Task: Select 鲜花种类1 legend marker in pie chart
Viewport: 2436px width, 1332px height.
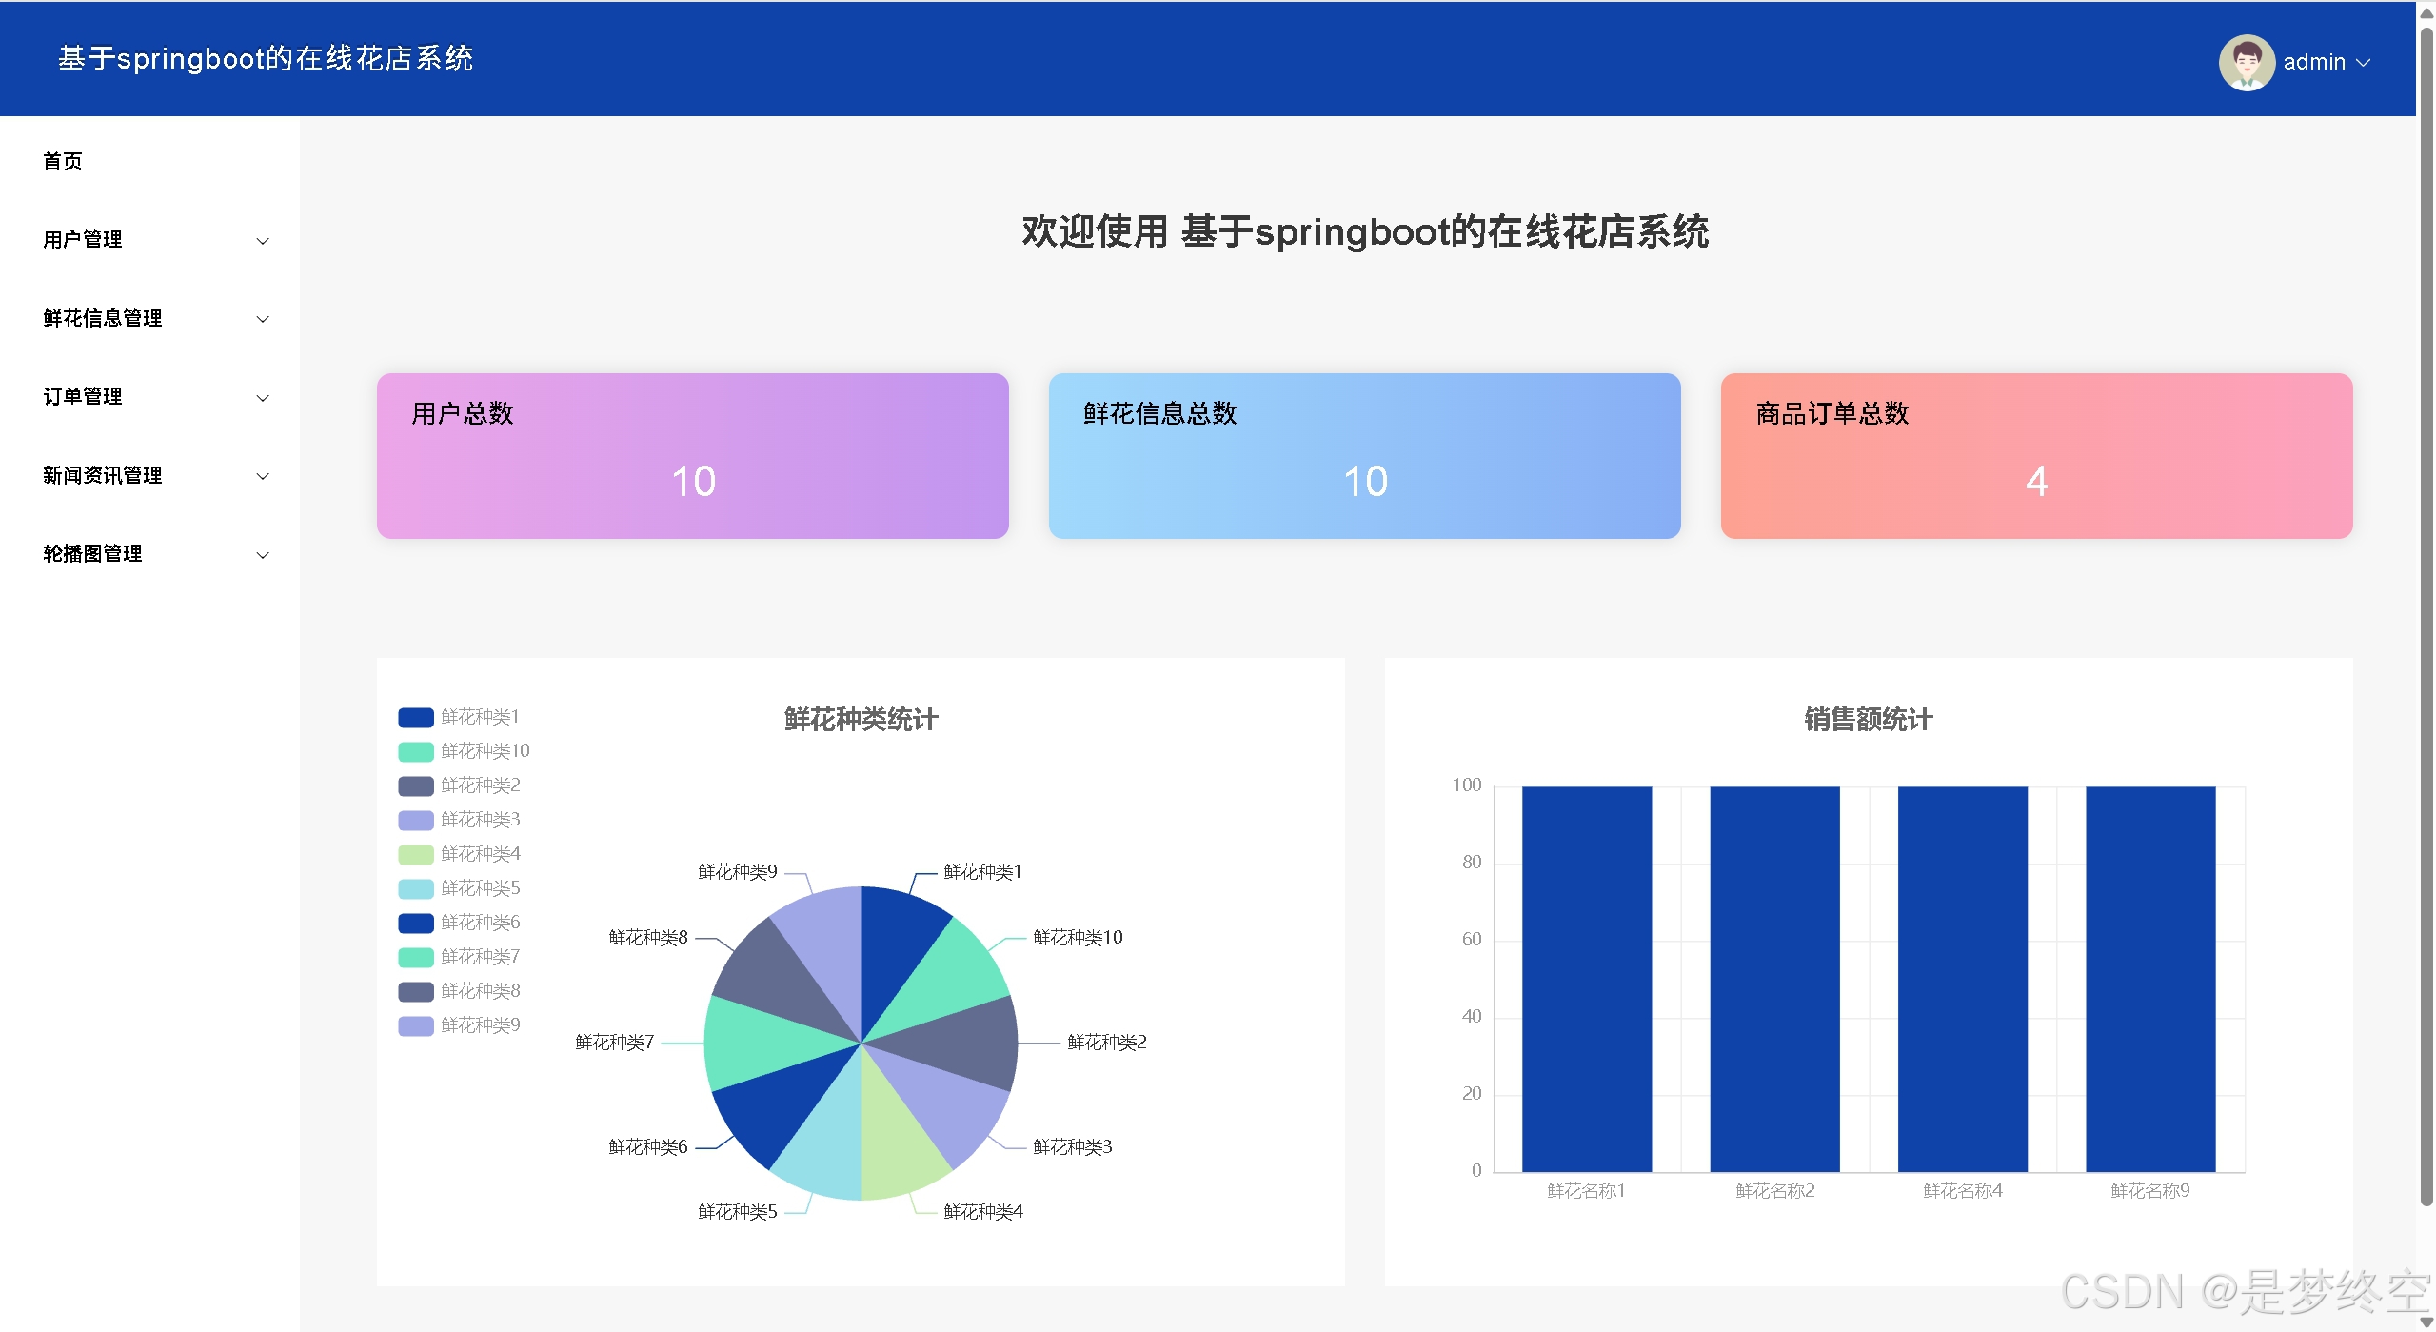Action: pos(415,716)
